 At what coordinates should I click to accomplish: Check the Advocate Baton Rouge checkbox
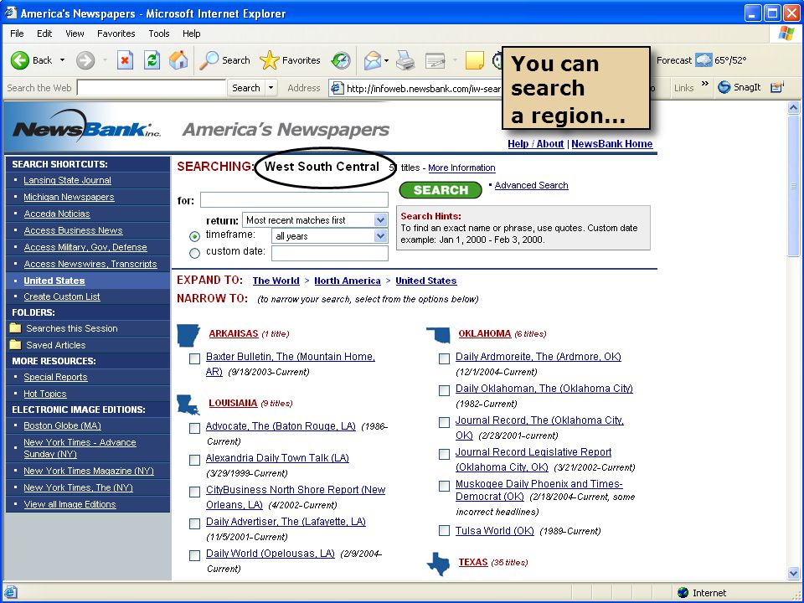(x=195, y=428)
